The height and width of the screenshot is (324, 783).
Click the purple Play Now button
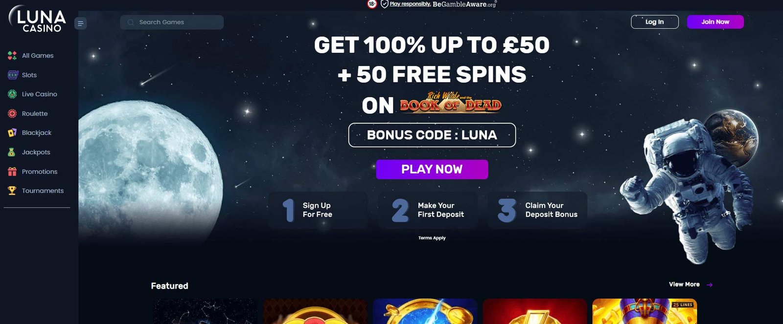432,170
